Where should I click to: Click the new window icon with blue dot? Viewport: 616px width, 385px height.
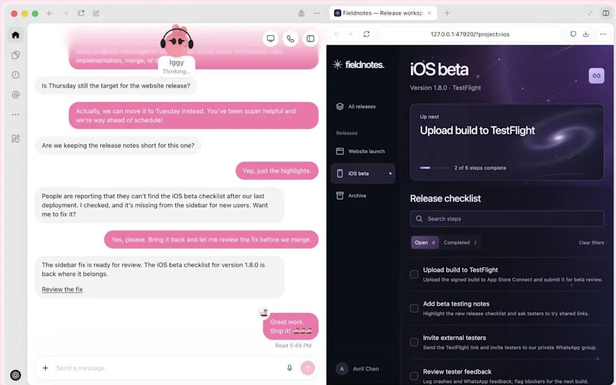click(81, 13)
